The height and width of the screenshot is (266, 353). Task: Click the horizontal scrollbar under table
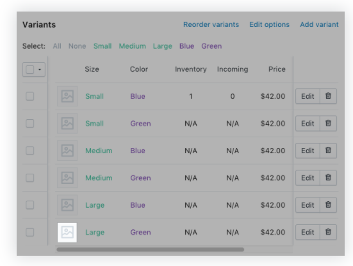coord(151,249)
